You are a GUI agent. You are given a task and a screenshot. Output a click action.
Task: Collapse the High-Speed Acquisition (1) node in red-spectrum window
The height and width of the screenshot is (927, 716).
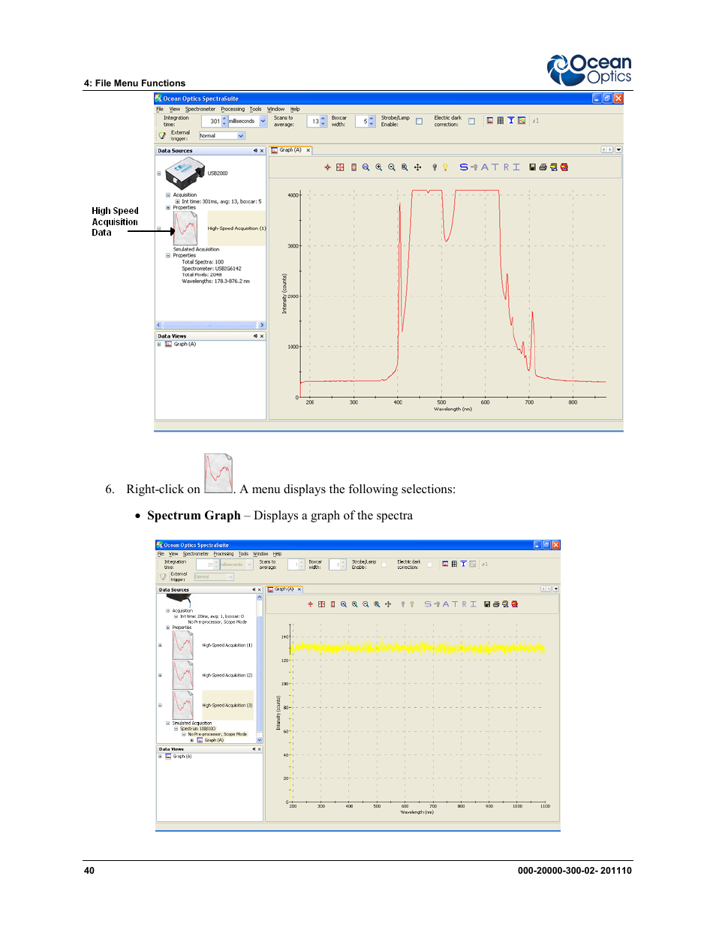159,228
